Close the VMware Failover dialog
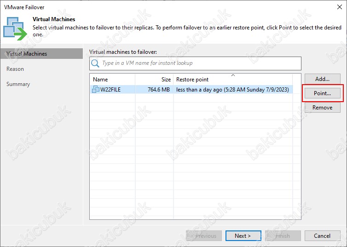 click(340, 7)
